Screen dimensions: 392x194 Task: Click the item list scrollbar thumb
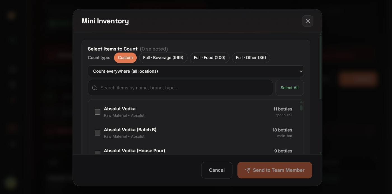tap(301, 108)
